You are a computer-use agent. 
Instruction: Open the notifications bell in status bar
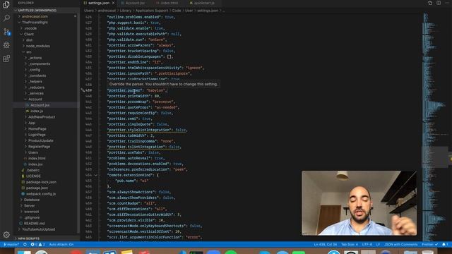[x=445, y=245]
